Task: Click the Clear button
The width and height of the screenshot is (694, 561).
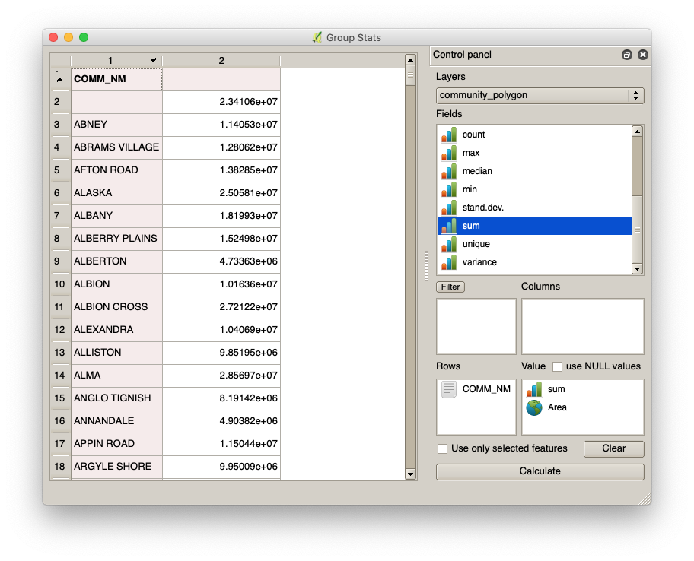Action: 613,448
